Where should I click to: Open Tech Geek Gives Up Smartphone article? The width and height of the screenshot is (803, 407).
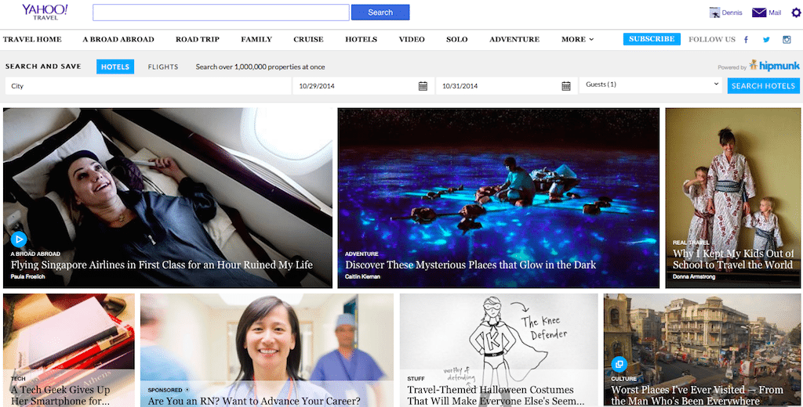60,395
